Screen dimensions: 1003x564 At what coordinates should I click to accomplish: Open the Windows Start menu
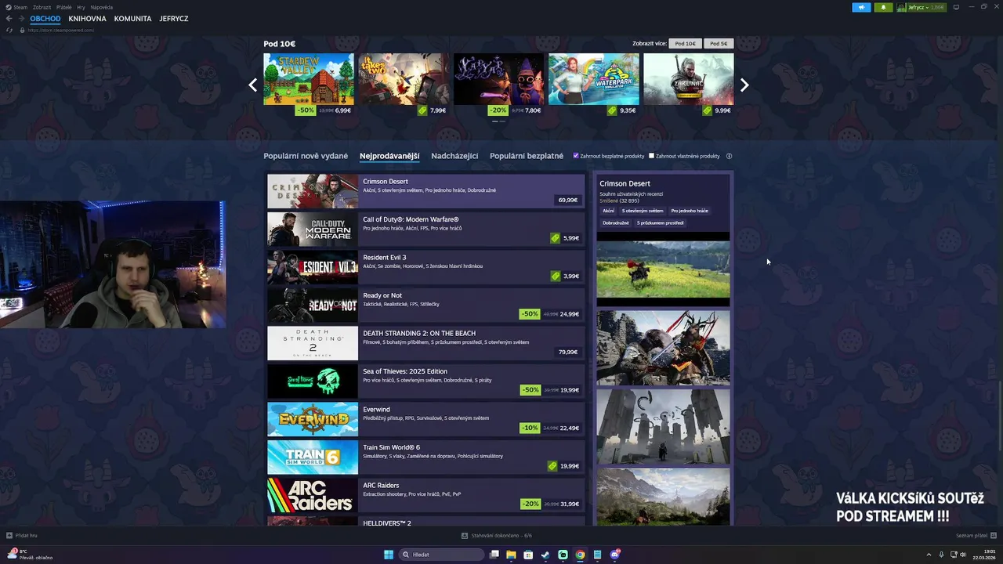[389, 555]
